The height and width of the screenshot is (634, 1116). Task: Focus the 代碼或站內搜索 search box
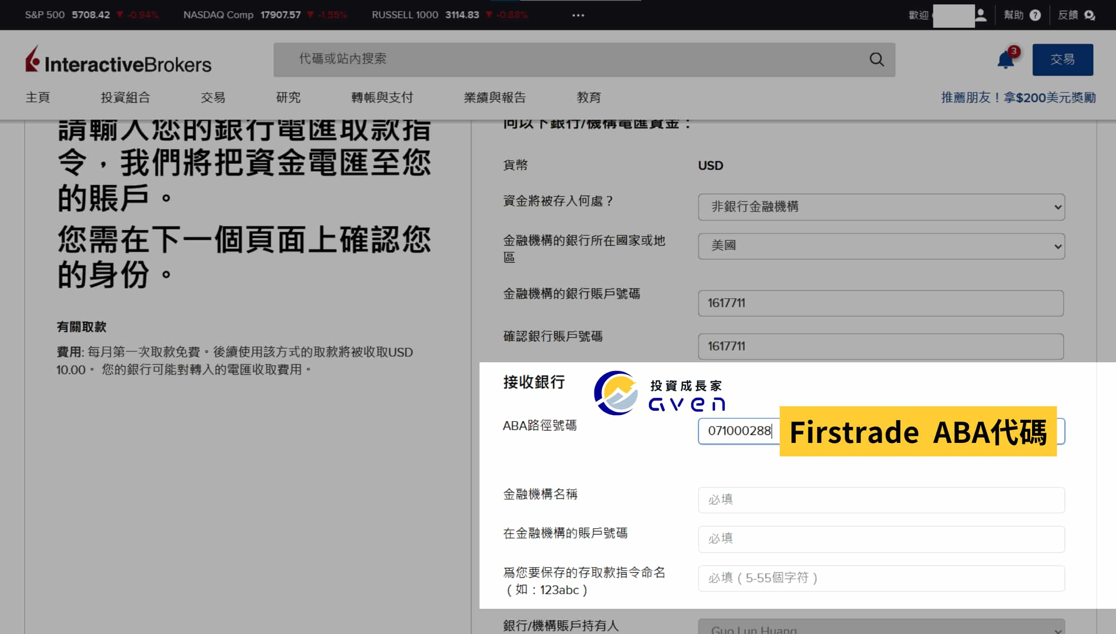pyautogui.click(x=584, y=59)
